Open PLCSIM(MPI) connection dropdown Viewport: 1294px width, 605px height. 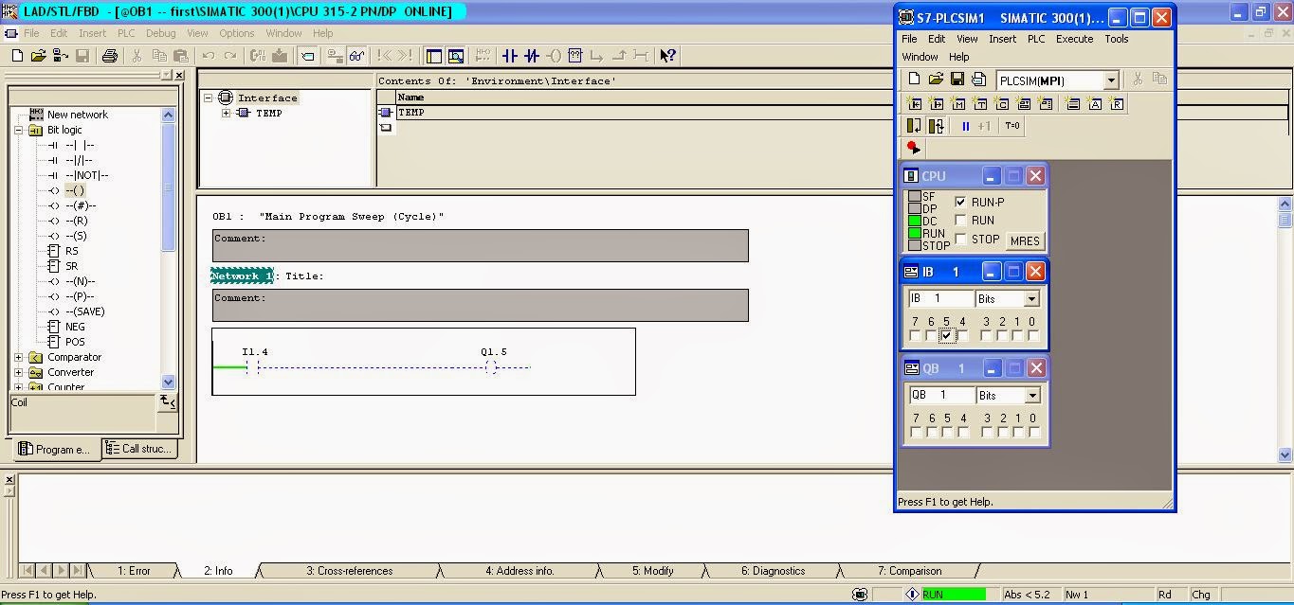[x=1112, y=80]
